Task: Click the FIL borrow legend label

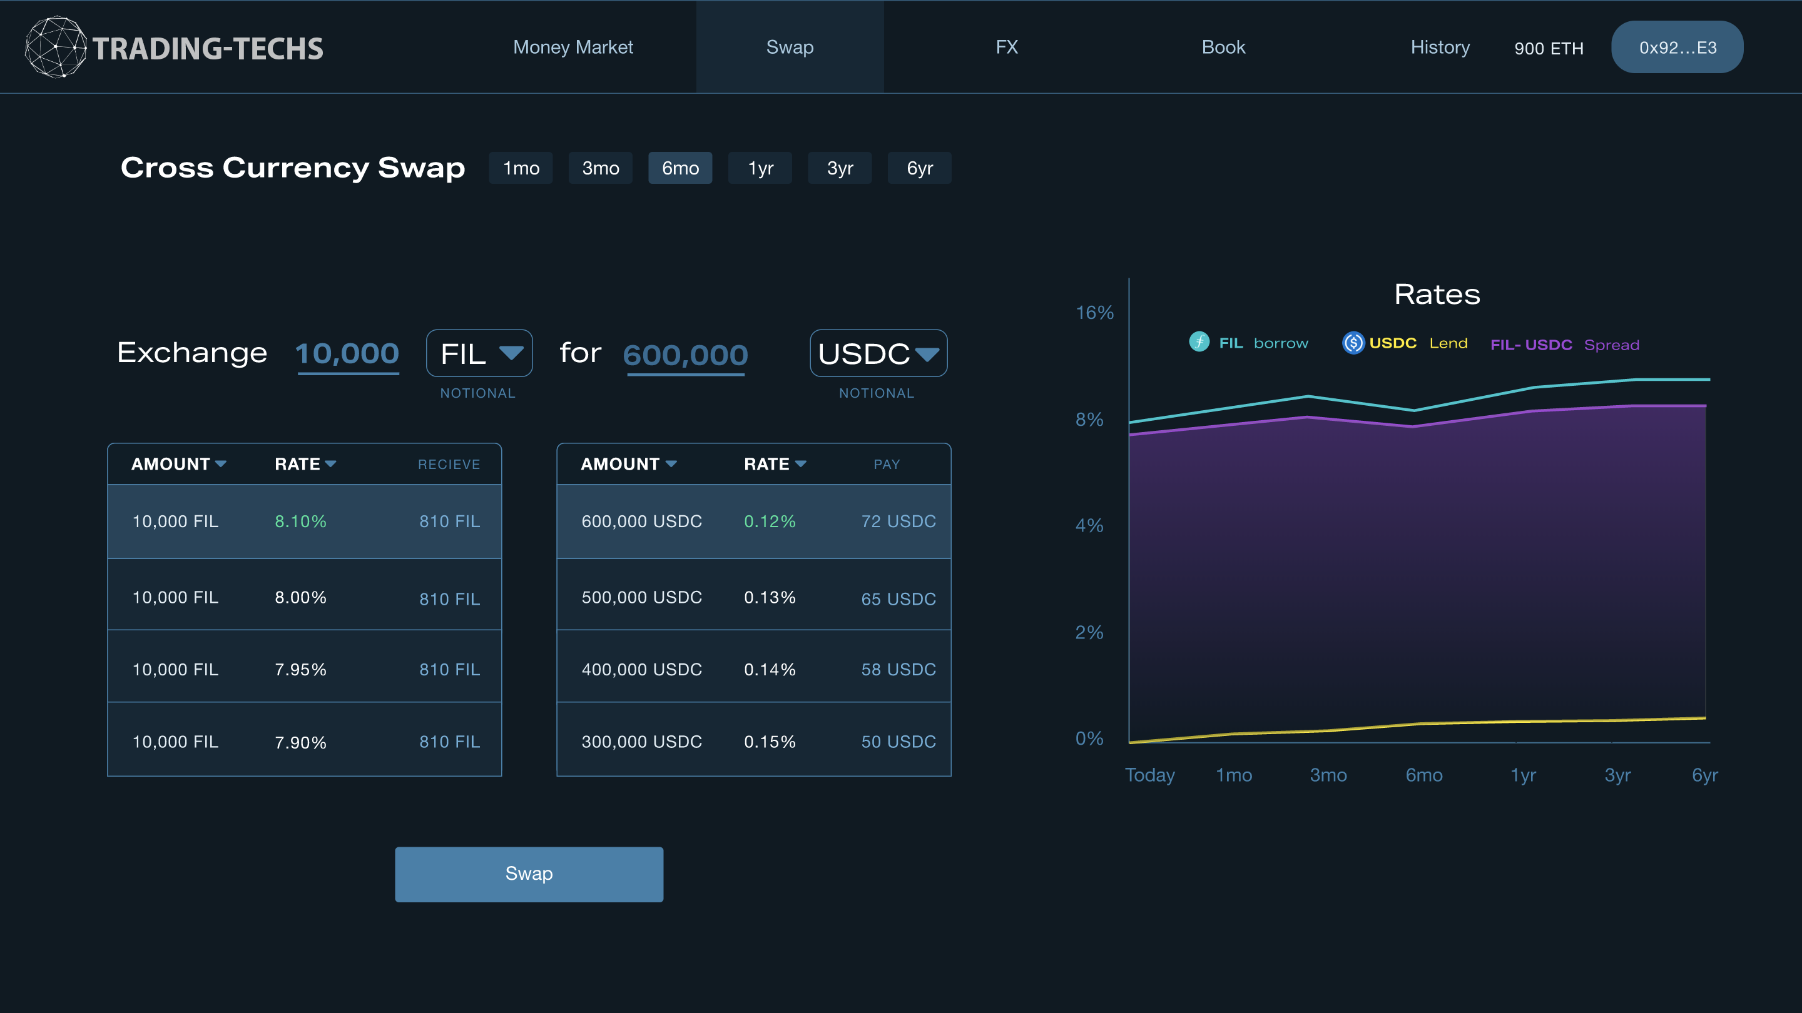Action: [1263, 343]
